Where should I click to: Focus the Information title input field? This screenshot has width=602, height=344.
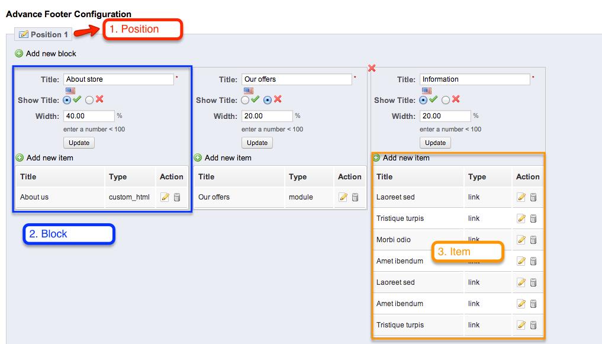(x=475, y=79)
